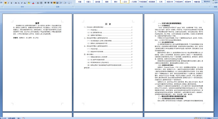Open the Change Case (Aa) dropdown
The image size is (218, 119).
tap(25, 3)
